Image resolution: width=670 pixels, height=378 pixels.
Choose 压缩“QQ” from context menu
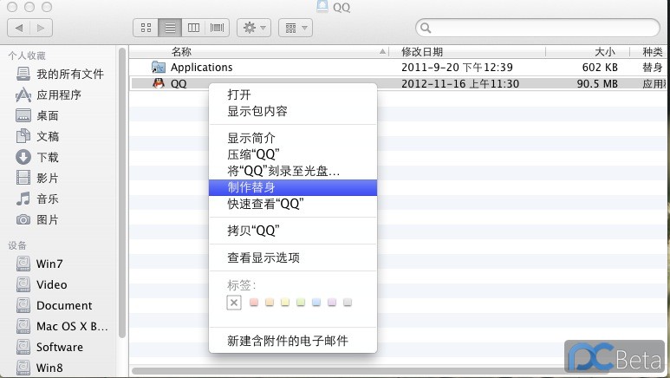click(293, 154)
